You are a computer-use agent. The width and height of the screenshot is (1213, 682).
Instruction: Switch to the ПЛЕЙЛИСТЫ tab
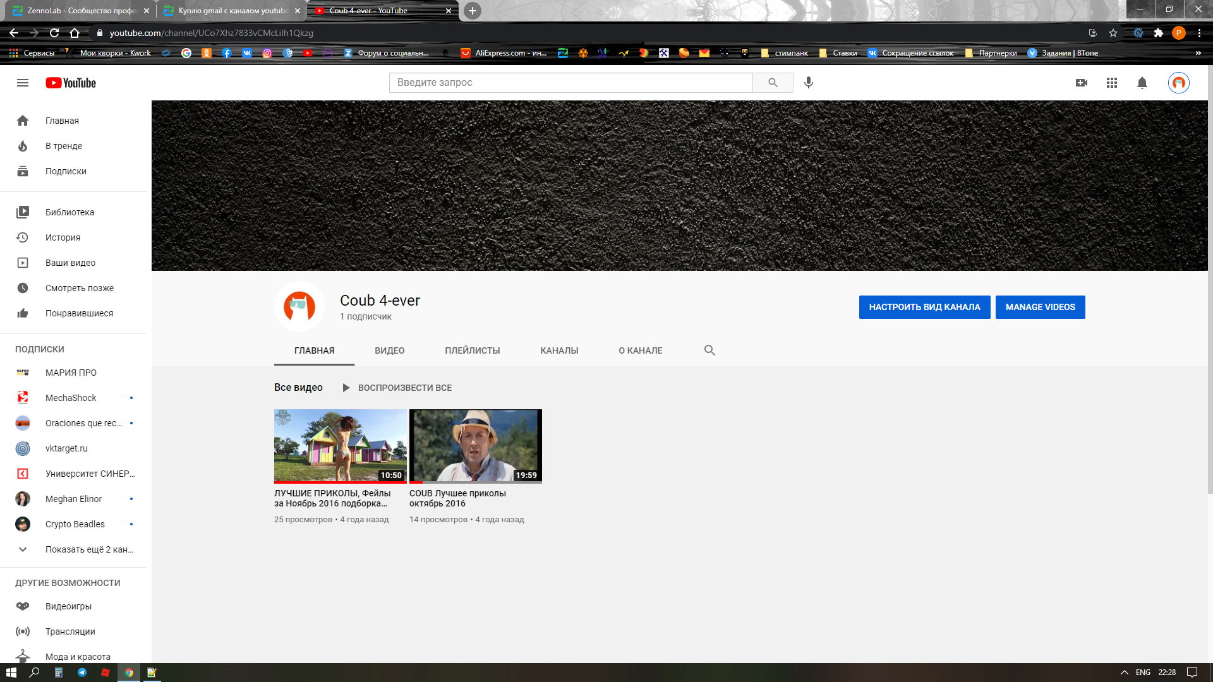click(x=472, y=350)
